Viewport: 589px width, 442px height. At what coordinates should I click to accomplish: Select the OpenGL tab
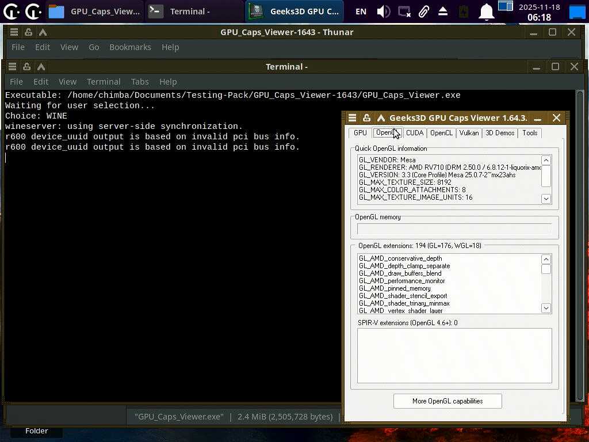(387, 133)
